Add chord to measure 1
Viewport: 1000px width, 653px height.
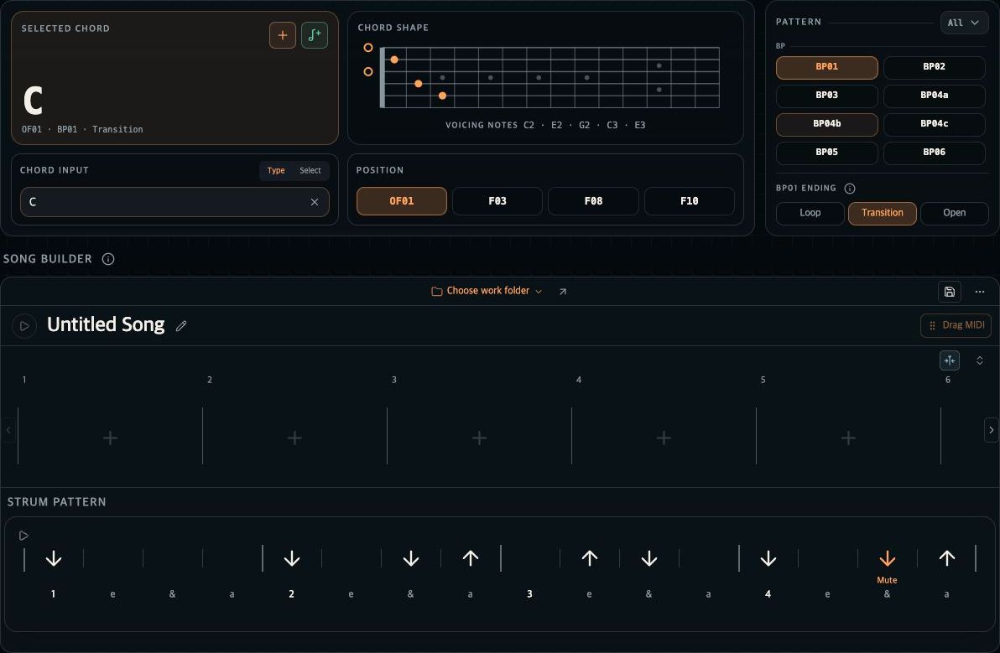pos(111,438)
